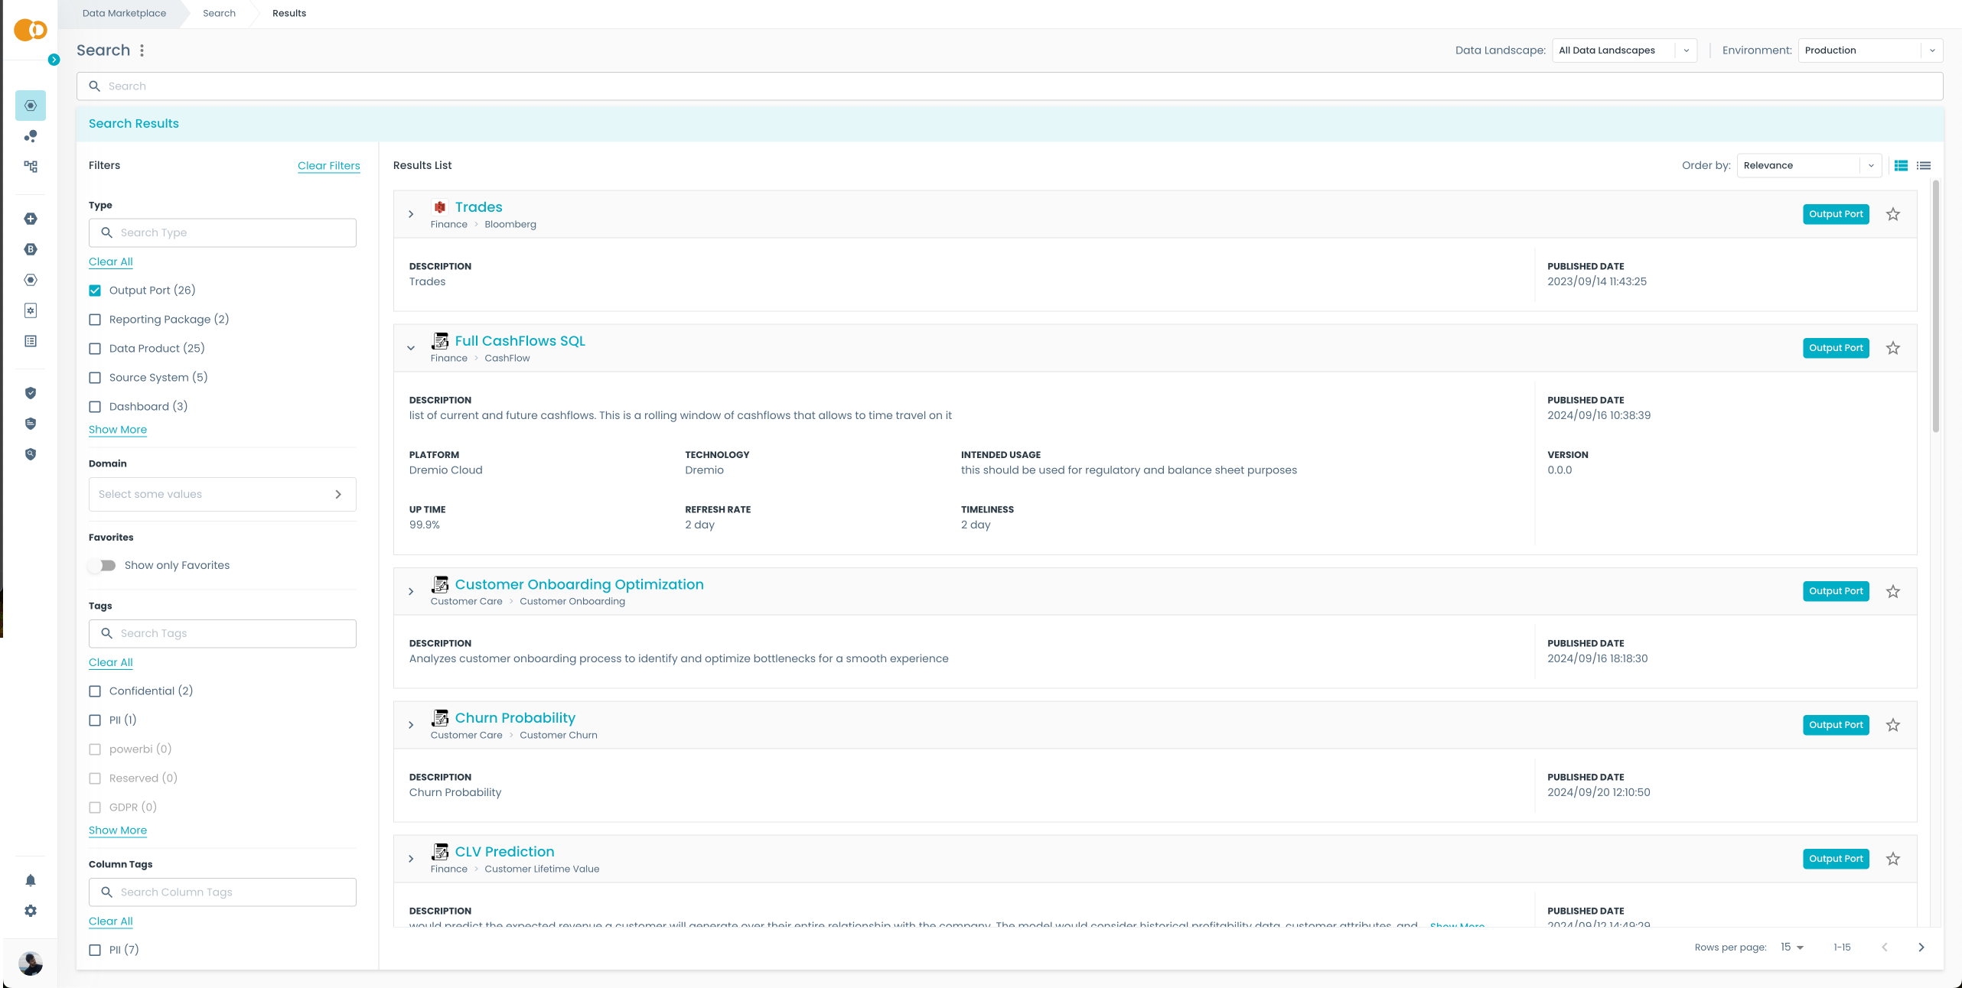Viewport: 1962px width, 988px height.
Task: Expand the left sidebar with the arrow
Action: (x=54, y=60)
